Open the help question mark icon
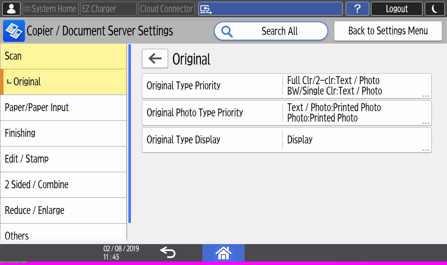 coord(357,9)
